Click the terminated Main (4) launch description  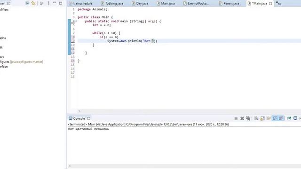click(148, 124)
